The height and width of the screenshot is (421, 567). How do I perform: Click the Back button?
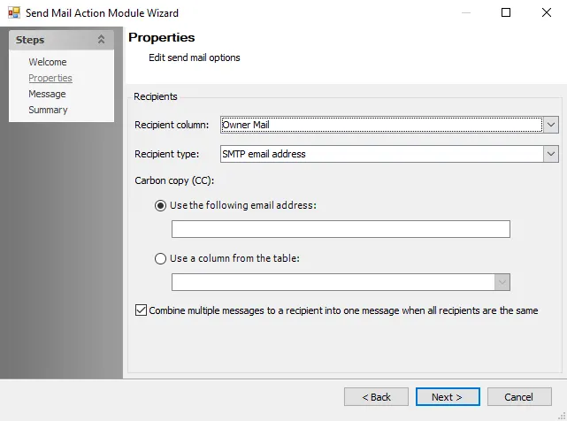pos(376,397)
